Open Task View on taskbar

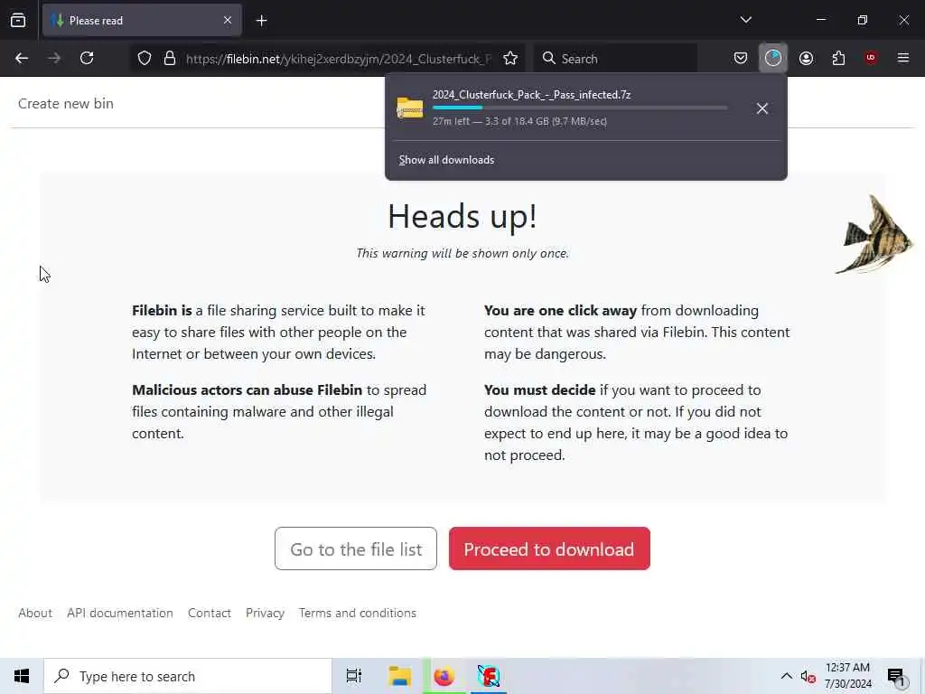tap(353, 676)
